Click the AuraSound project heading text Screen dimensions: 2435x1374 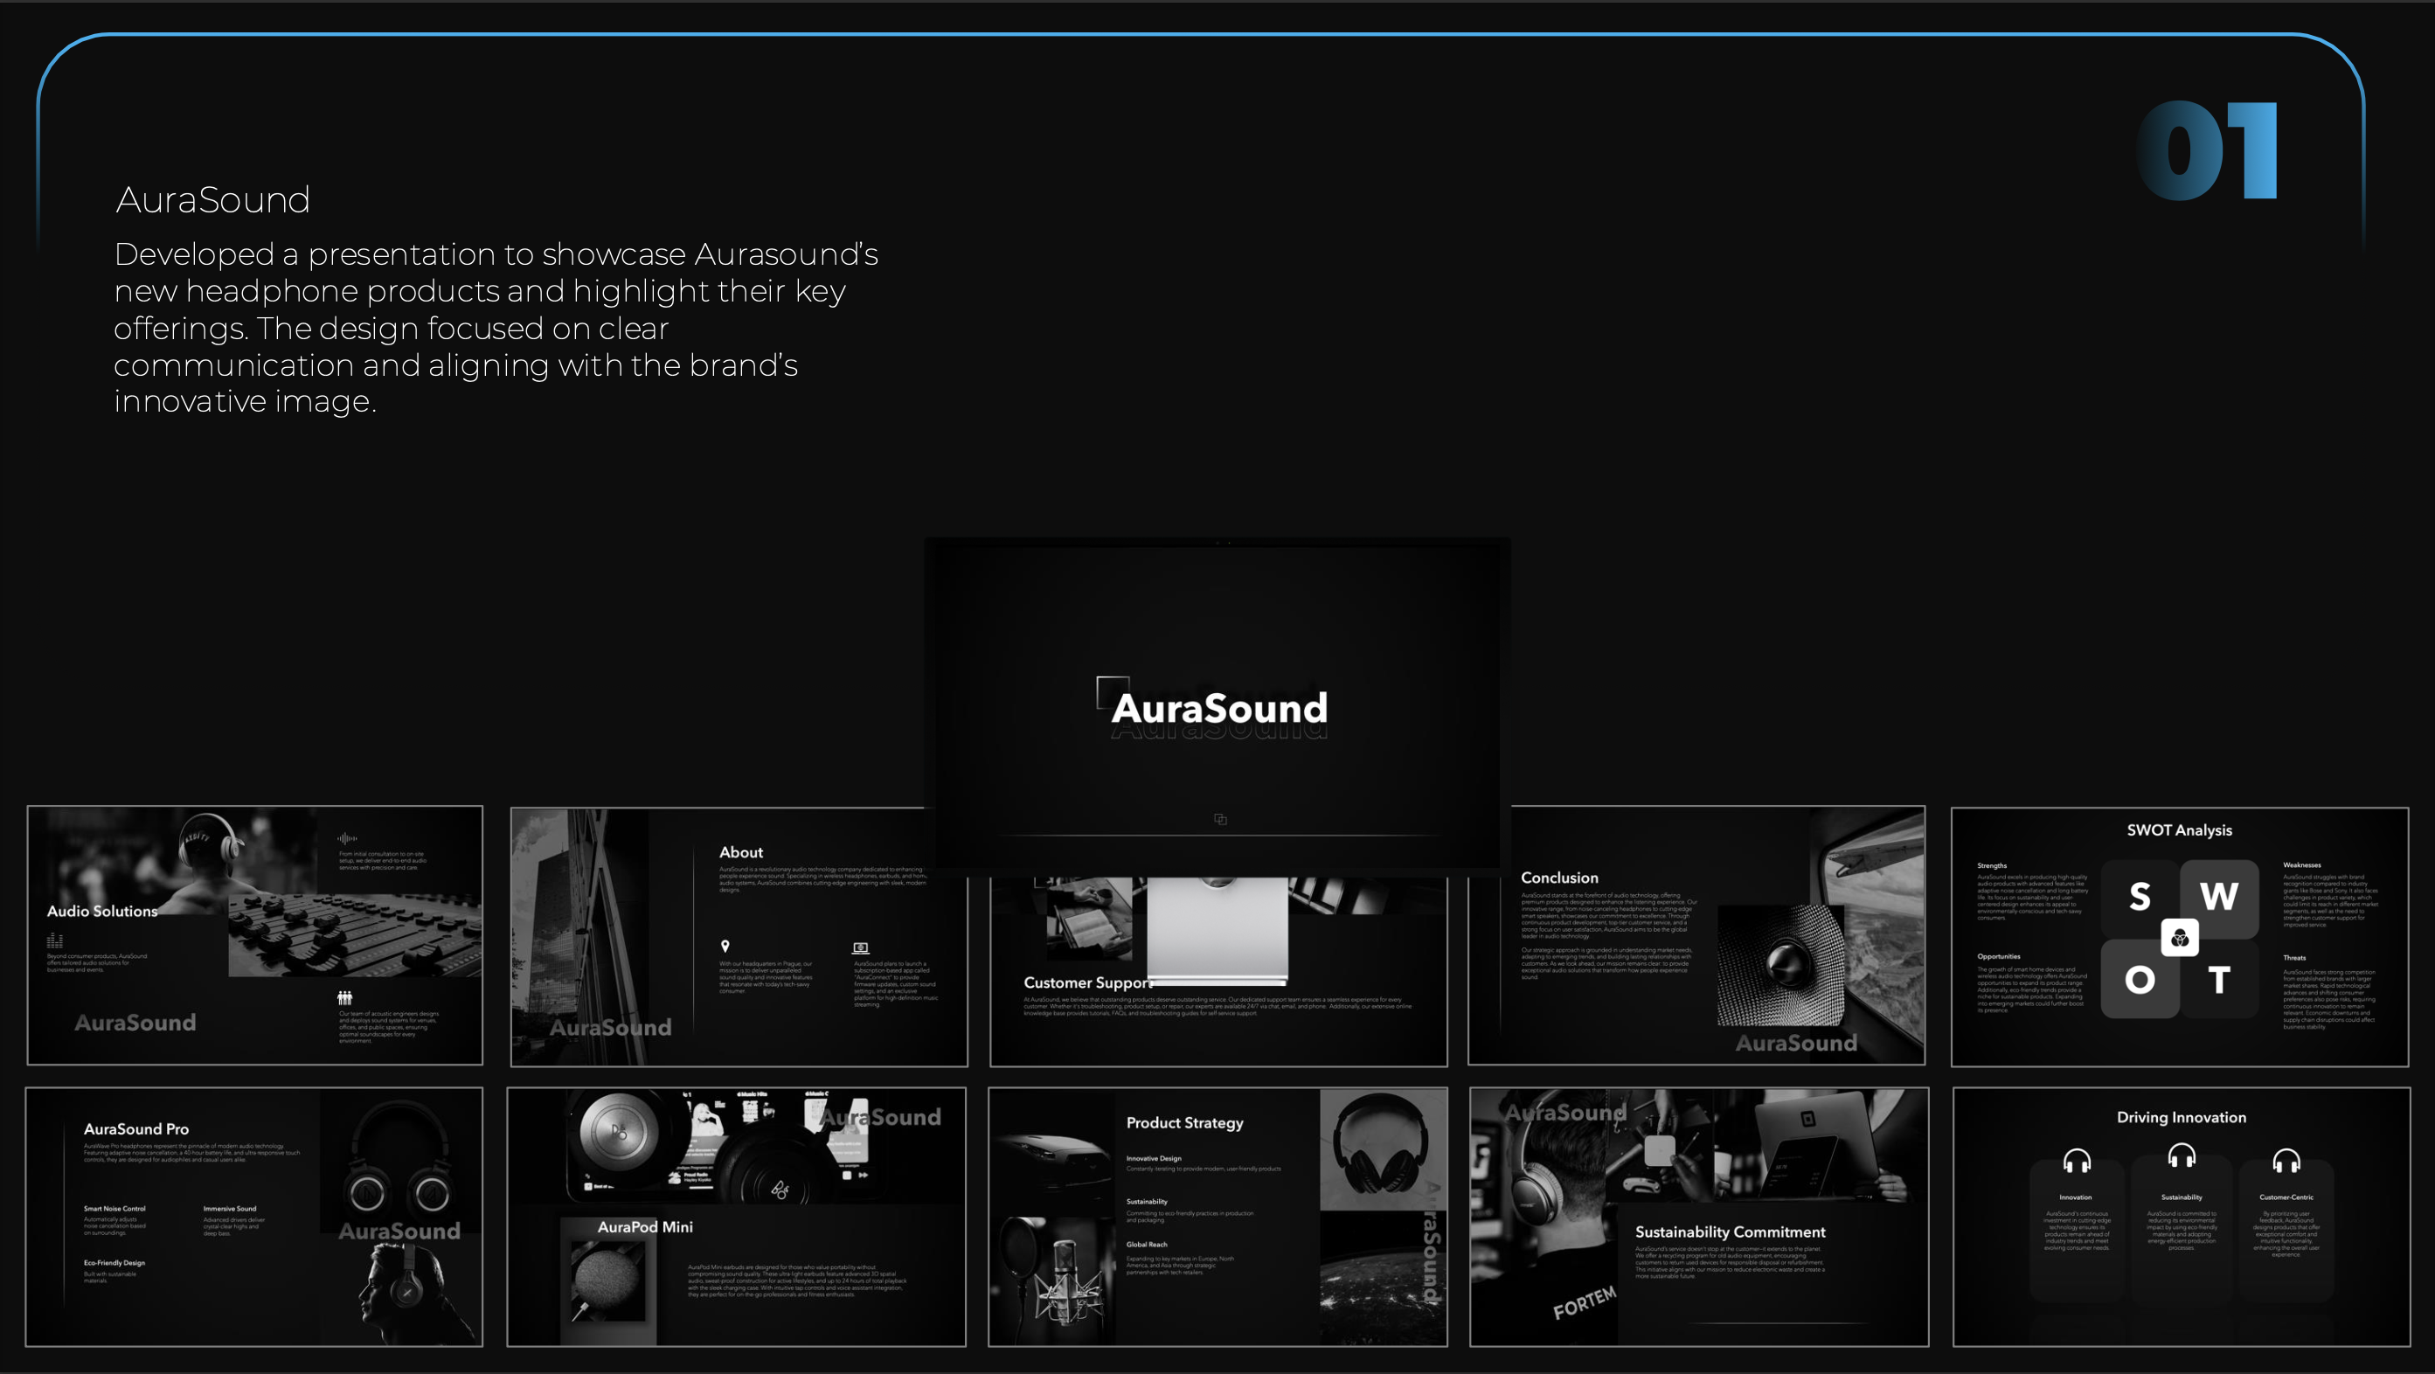(x=212, y=200)
